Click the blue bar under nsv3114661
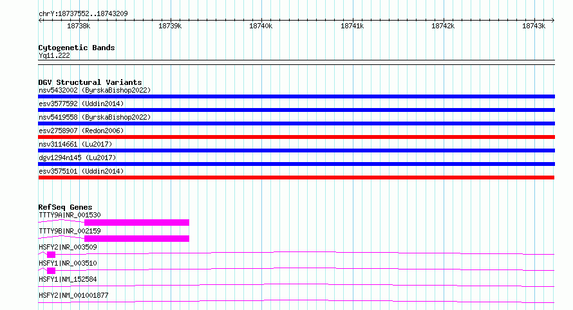The image size is (573, 310). coord(296,150)
